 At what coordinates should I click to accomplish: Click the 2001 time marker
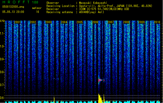17,22
